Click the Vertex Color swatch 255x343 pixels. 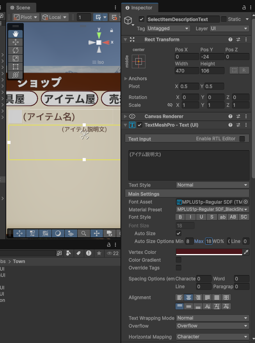click(x=209, y=252)
